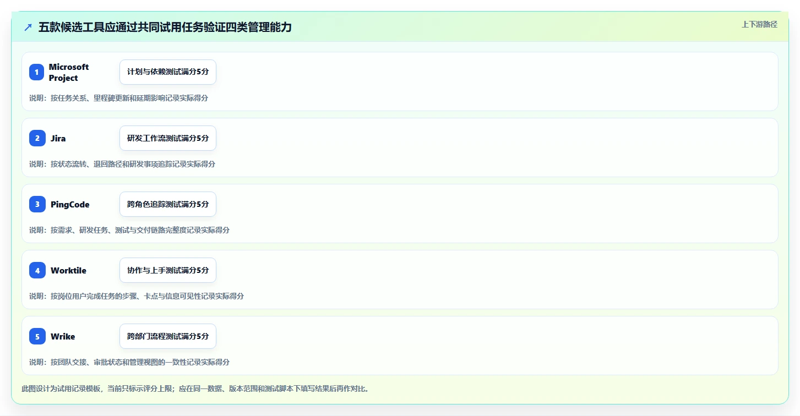
Task: Click the number 2 badge for Jira
Action: (37, 138)
